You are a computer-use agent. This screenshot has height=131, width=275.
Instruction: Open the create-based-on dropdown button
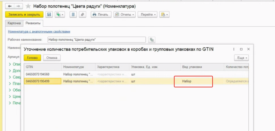(x=60, y=15)
